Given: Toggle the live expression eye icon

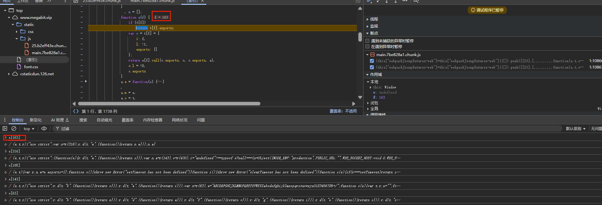Looking at the screenshot, I should tap(44, 128).
